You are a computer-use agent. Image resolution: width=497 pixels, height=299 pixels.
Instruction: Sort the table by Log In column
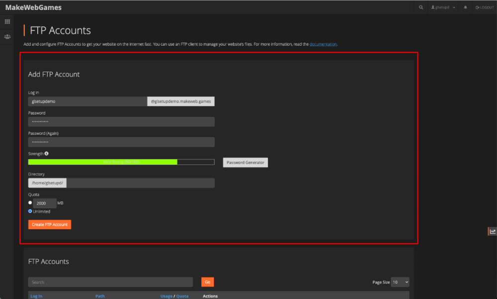36,296
